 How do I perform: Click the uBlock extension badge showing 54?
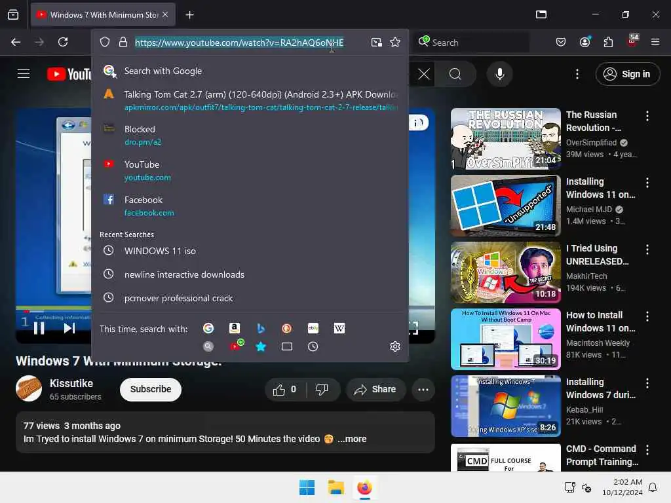pos(632,41)
